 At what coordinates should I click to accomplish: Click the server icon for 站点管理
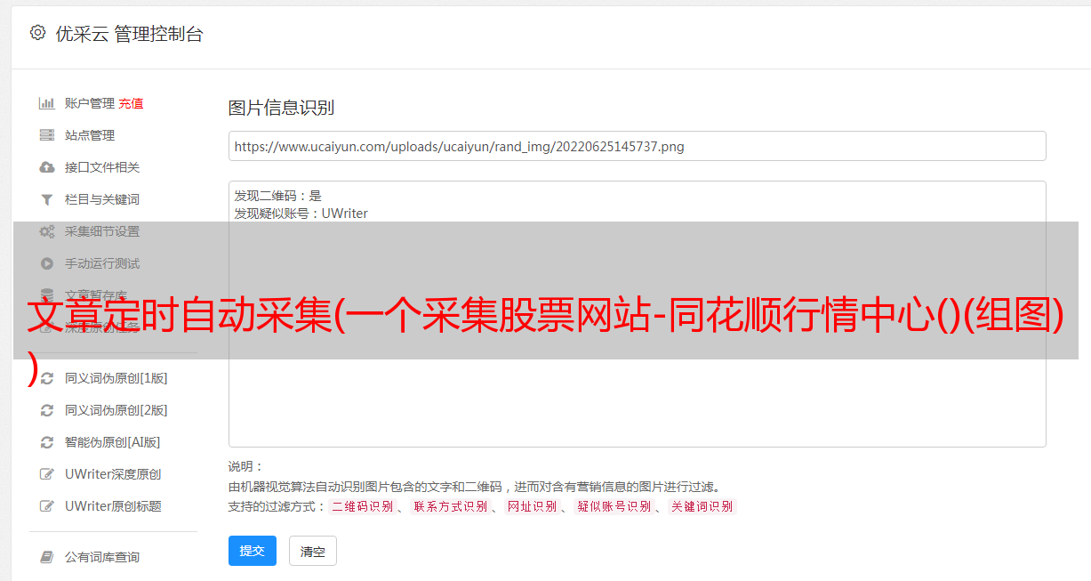47,135
